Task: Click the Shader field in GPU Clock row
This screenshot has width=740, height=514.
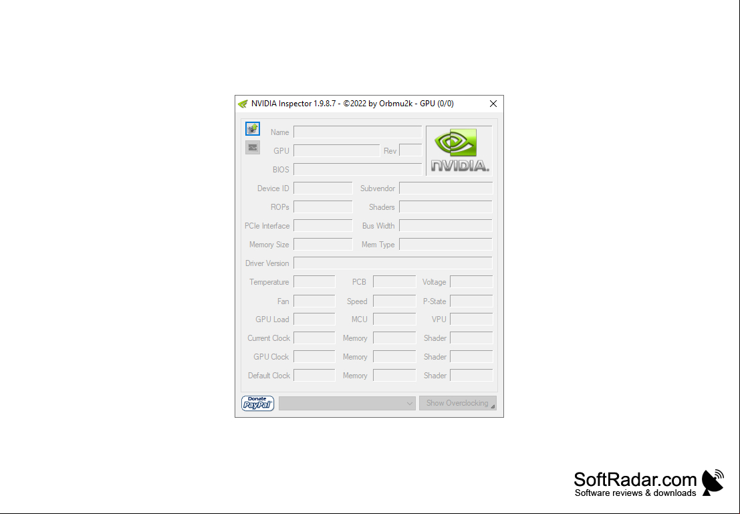Action: pos(471,357)
